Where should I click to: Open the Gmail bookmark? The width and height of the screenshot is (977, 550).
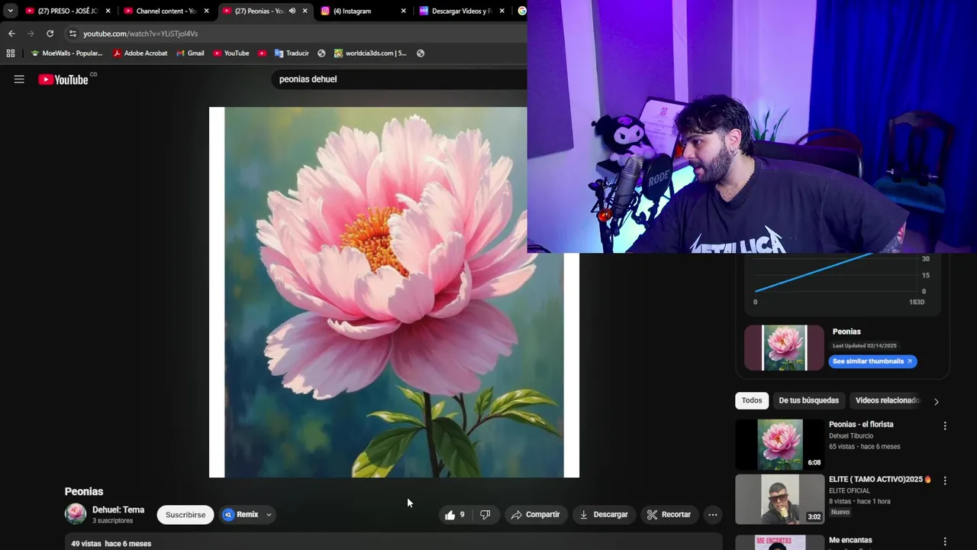(x=190, y=53)
